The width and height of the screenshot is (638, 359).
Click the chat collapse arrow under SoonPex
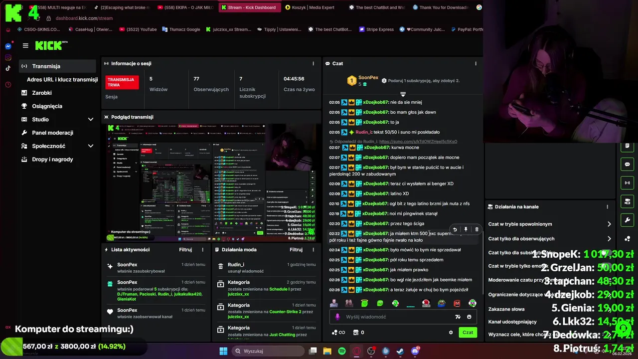pyautogui.click(x=403, y=94)
